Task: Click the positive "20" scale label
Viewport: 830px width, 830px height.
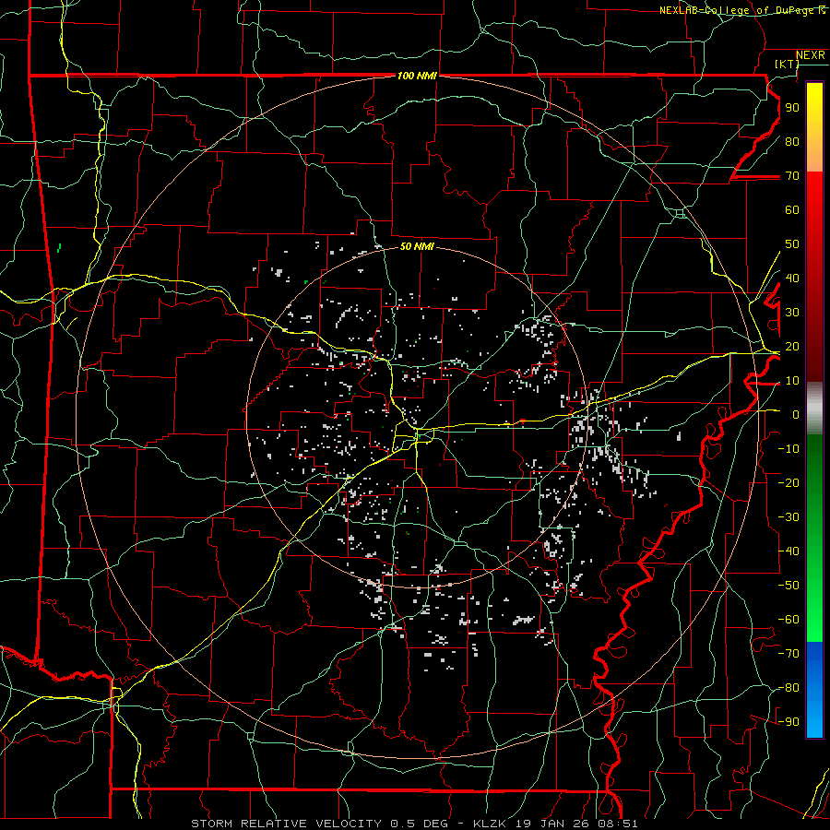Action: tap(792, 346)
